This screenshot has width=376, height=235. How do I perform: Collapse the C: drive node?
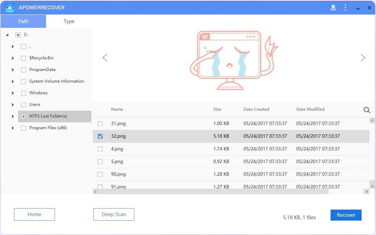pos(6,35)
